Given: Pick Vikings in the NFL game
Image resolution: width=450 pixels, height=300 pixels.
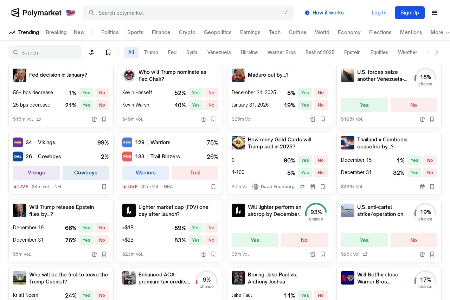Looking at the screenshot, I should 36,173.
